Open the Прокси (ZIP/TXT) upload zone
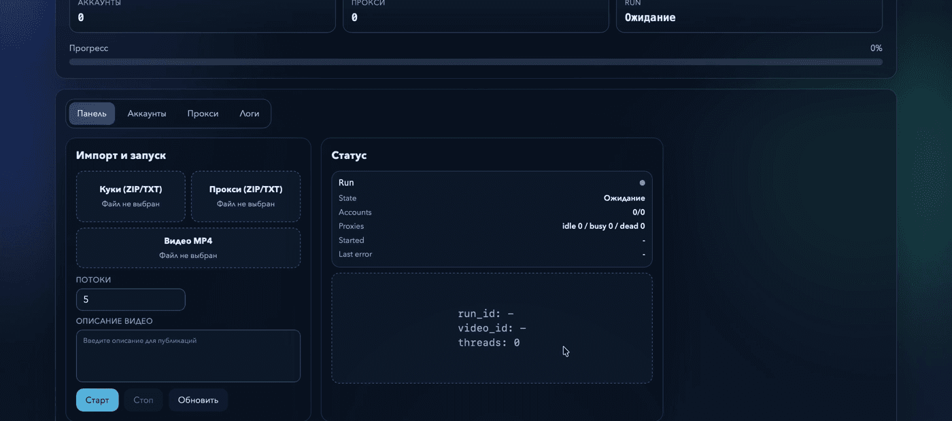952x421 pixels. click(x=245, y=196)
